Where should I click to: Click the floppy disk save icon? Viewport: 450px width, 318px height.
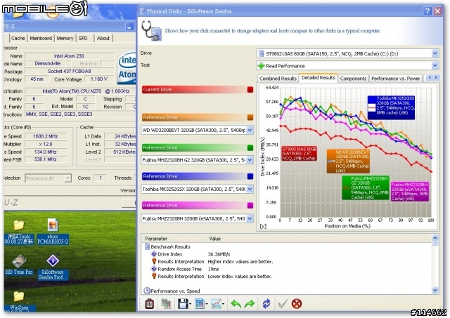click(183, 304)
